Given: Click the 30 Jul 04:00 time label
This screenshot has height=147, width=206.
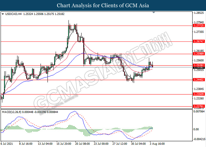Looking at the screenshot, I should (139, 144).
